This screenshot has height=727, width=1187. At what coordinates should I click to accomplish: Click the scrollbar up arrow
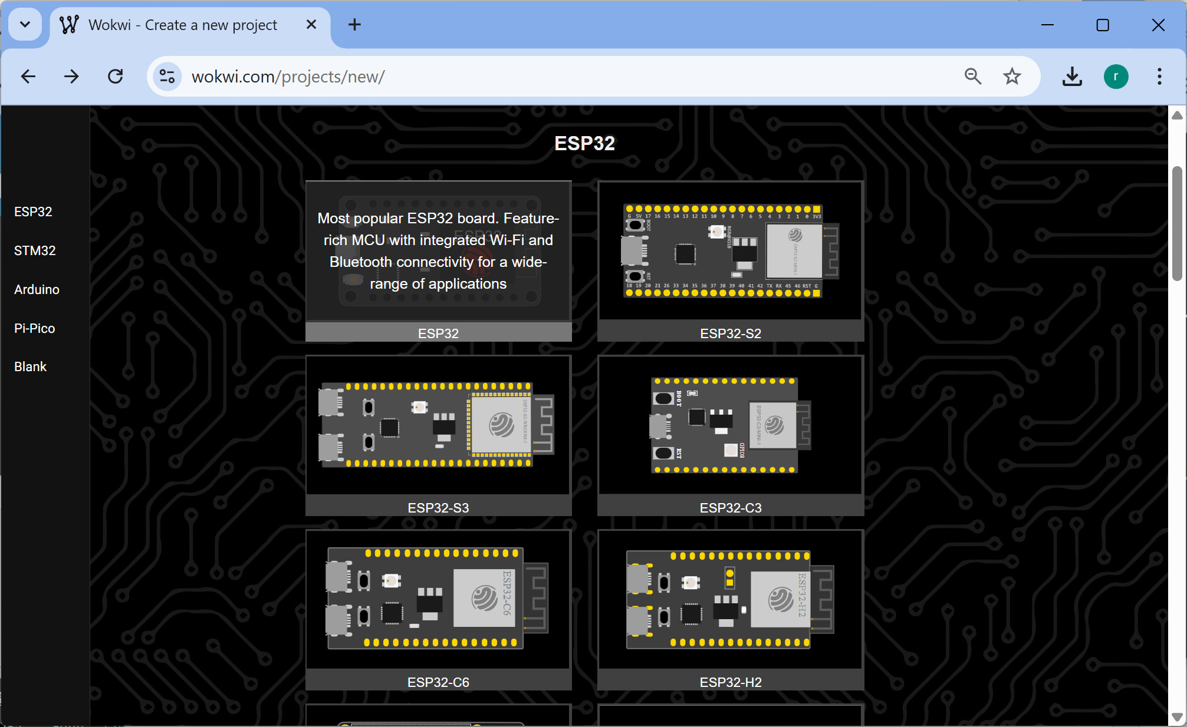(x=1177, y=115)
